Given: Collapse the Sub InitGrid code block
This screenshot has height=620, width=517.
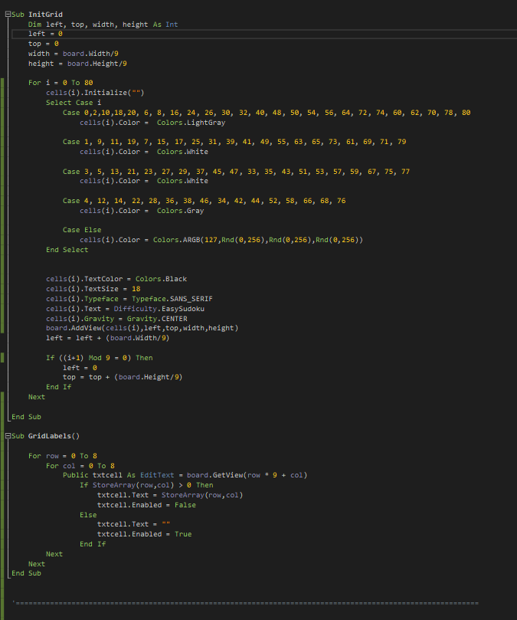Looking at the screenshot, I should click(8, 15).
